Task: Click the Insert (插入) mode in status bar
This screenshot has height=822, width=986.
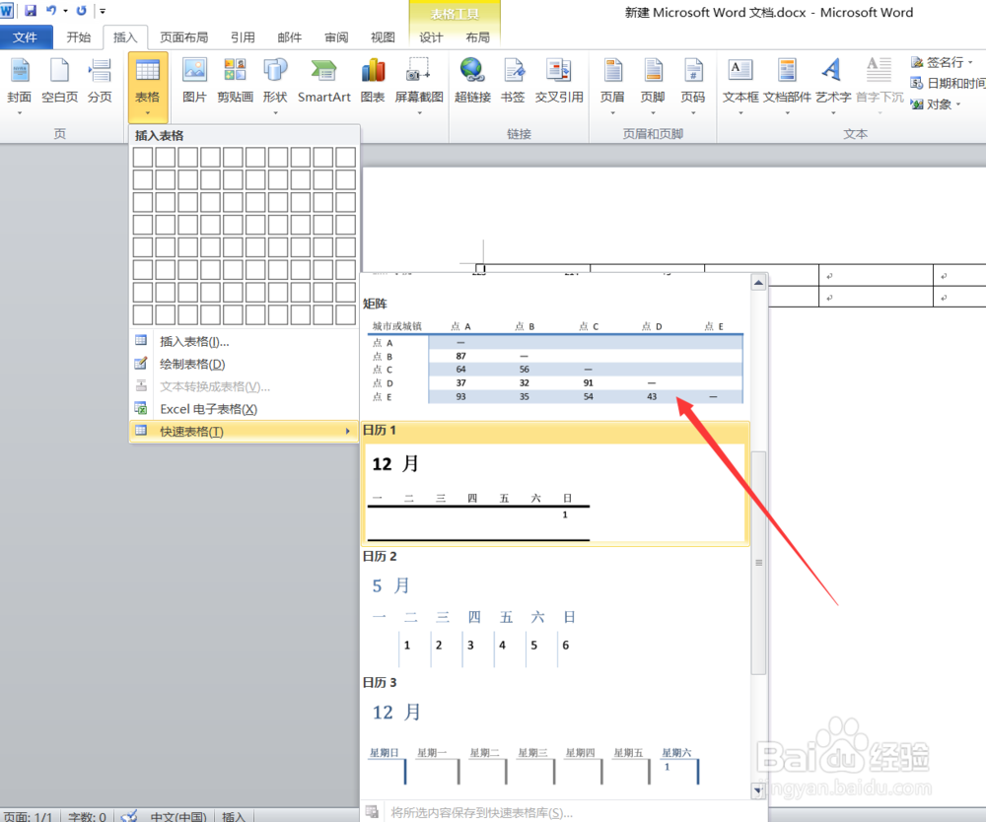Action: coord(234,816)
